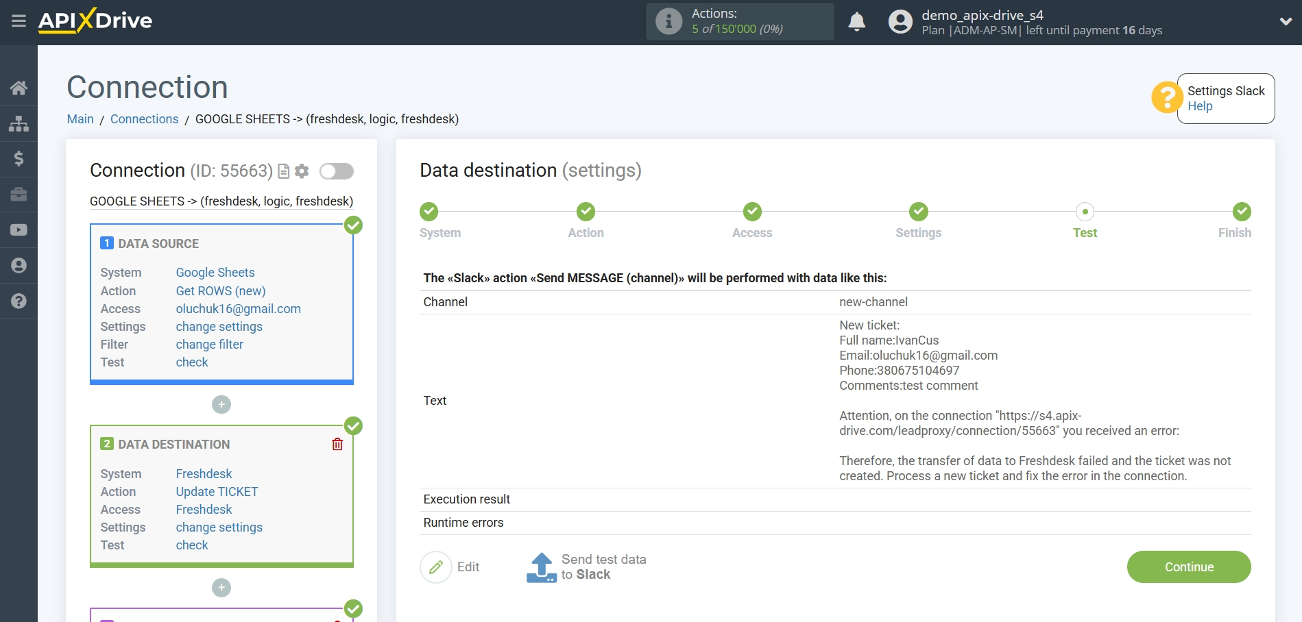This screenshot has width=1302, height=622.
Task: Add step after Data Source block
Action: [221, 405]
